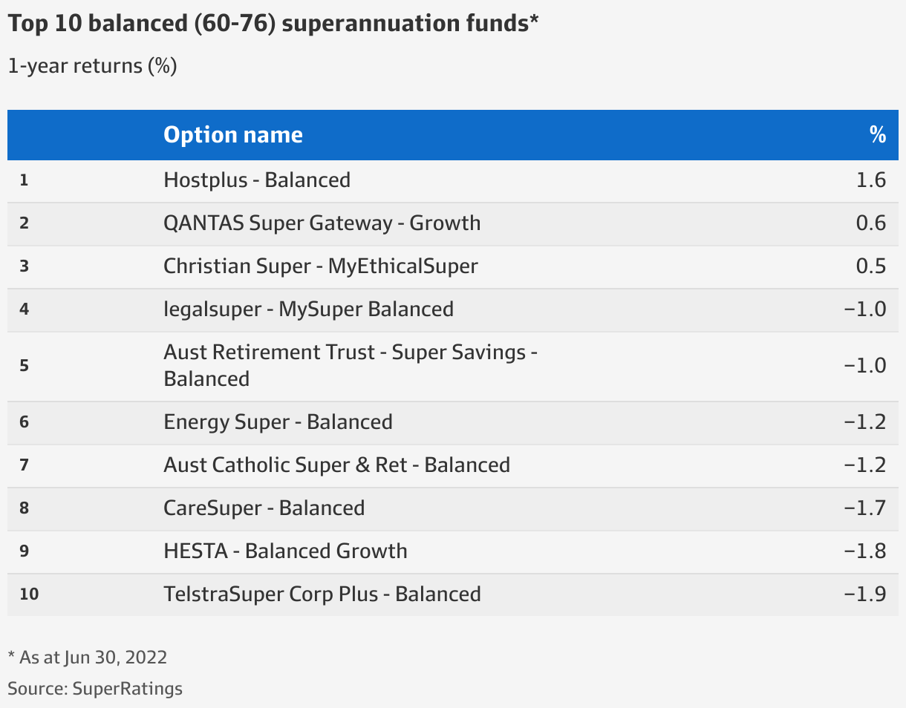Image resolution: width=906 pixels, height=708 pixels.
Task: Select 'Aust Catholic Super & Ret - Balanced' cell
Action: click(337, 465)
